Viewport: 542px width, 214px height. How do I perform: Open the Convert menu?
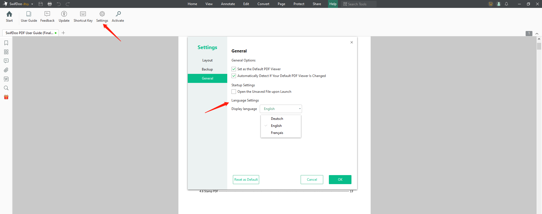pyautogui.click(x=263, y=4)
